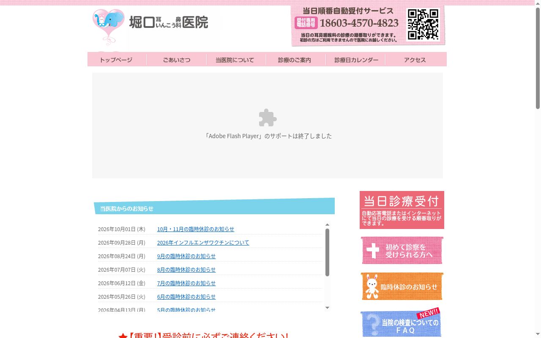
Task: Open 6月の臨時休診のお知らせ link
Action: click(186, 297)
